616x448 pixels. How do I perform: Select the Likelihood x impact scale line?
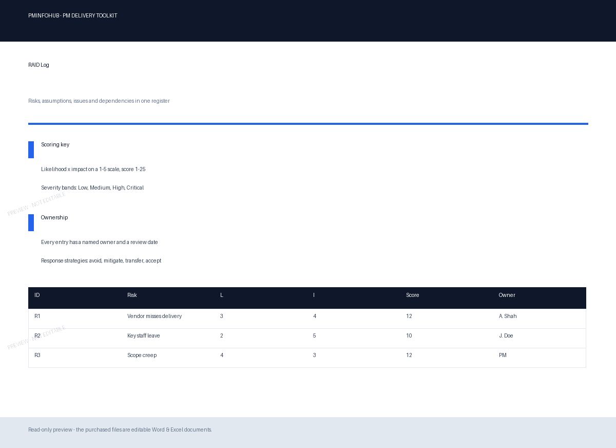pyautogui.click(x=93, y=169)
